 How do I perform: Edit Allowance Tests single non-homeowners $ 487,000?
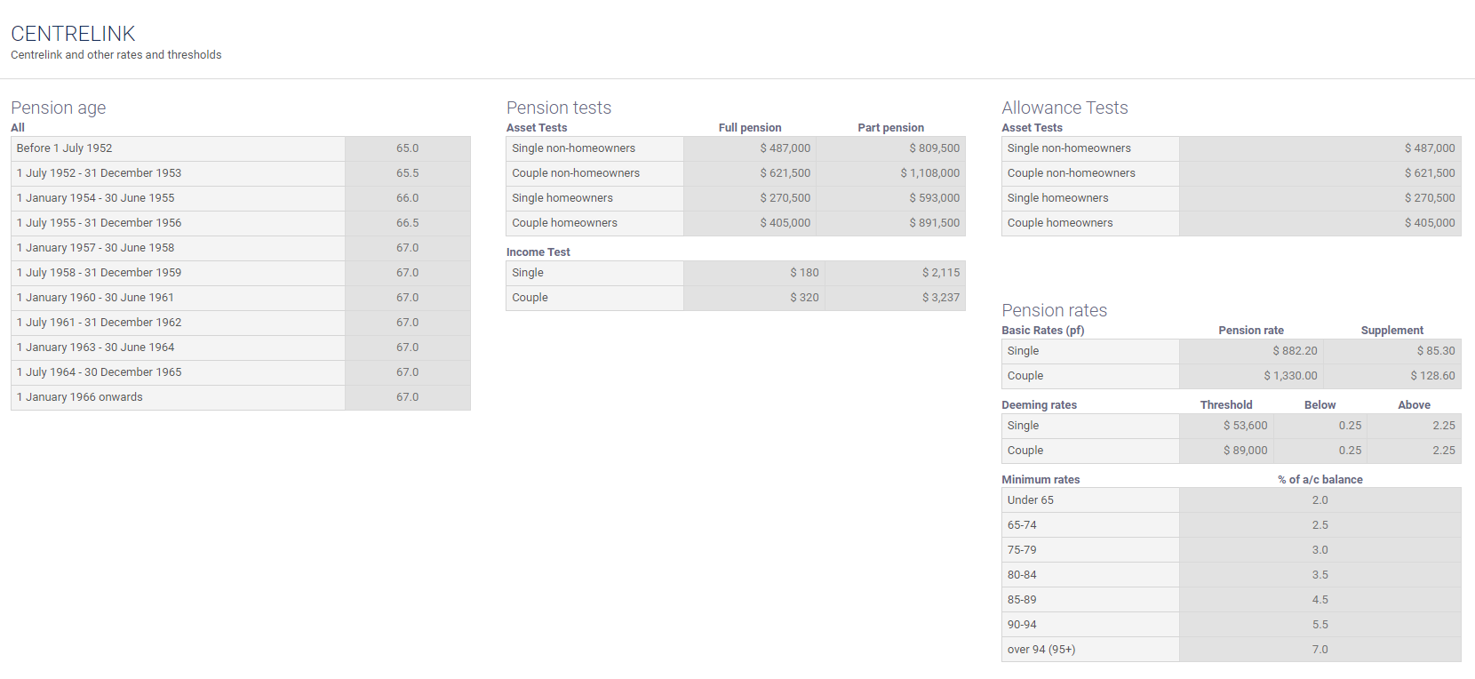click(1320, 148)
